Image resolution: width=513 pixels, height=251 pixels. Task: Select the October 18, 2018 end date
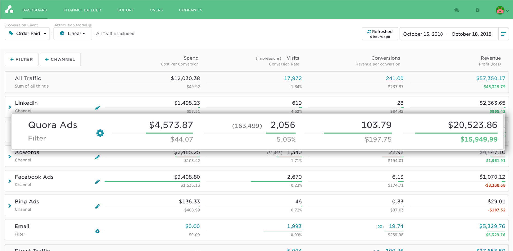pos(471,34)
